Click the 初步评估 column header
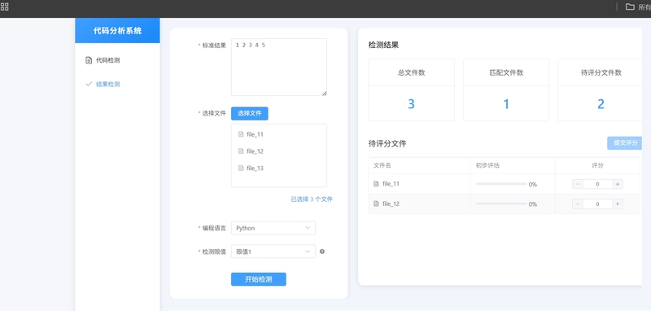651x311 pixels. click(487, 165)
